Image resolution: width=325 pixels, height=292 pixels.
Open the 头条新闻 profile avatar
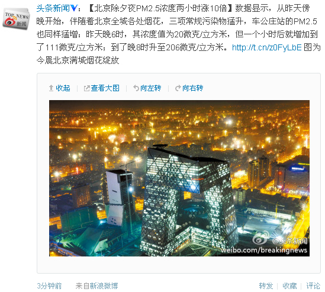pyautogui.click(x=16, y=19)
